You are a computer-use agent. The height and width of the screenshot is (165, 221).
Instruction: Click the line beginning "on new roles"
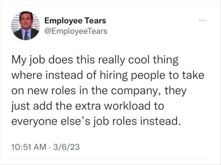pos(99,91)
